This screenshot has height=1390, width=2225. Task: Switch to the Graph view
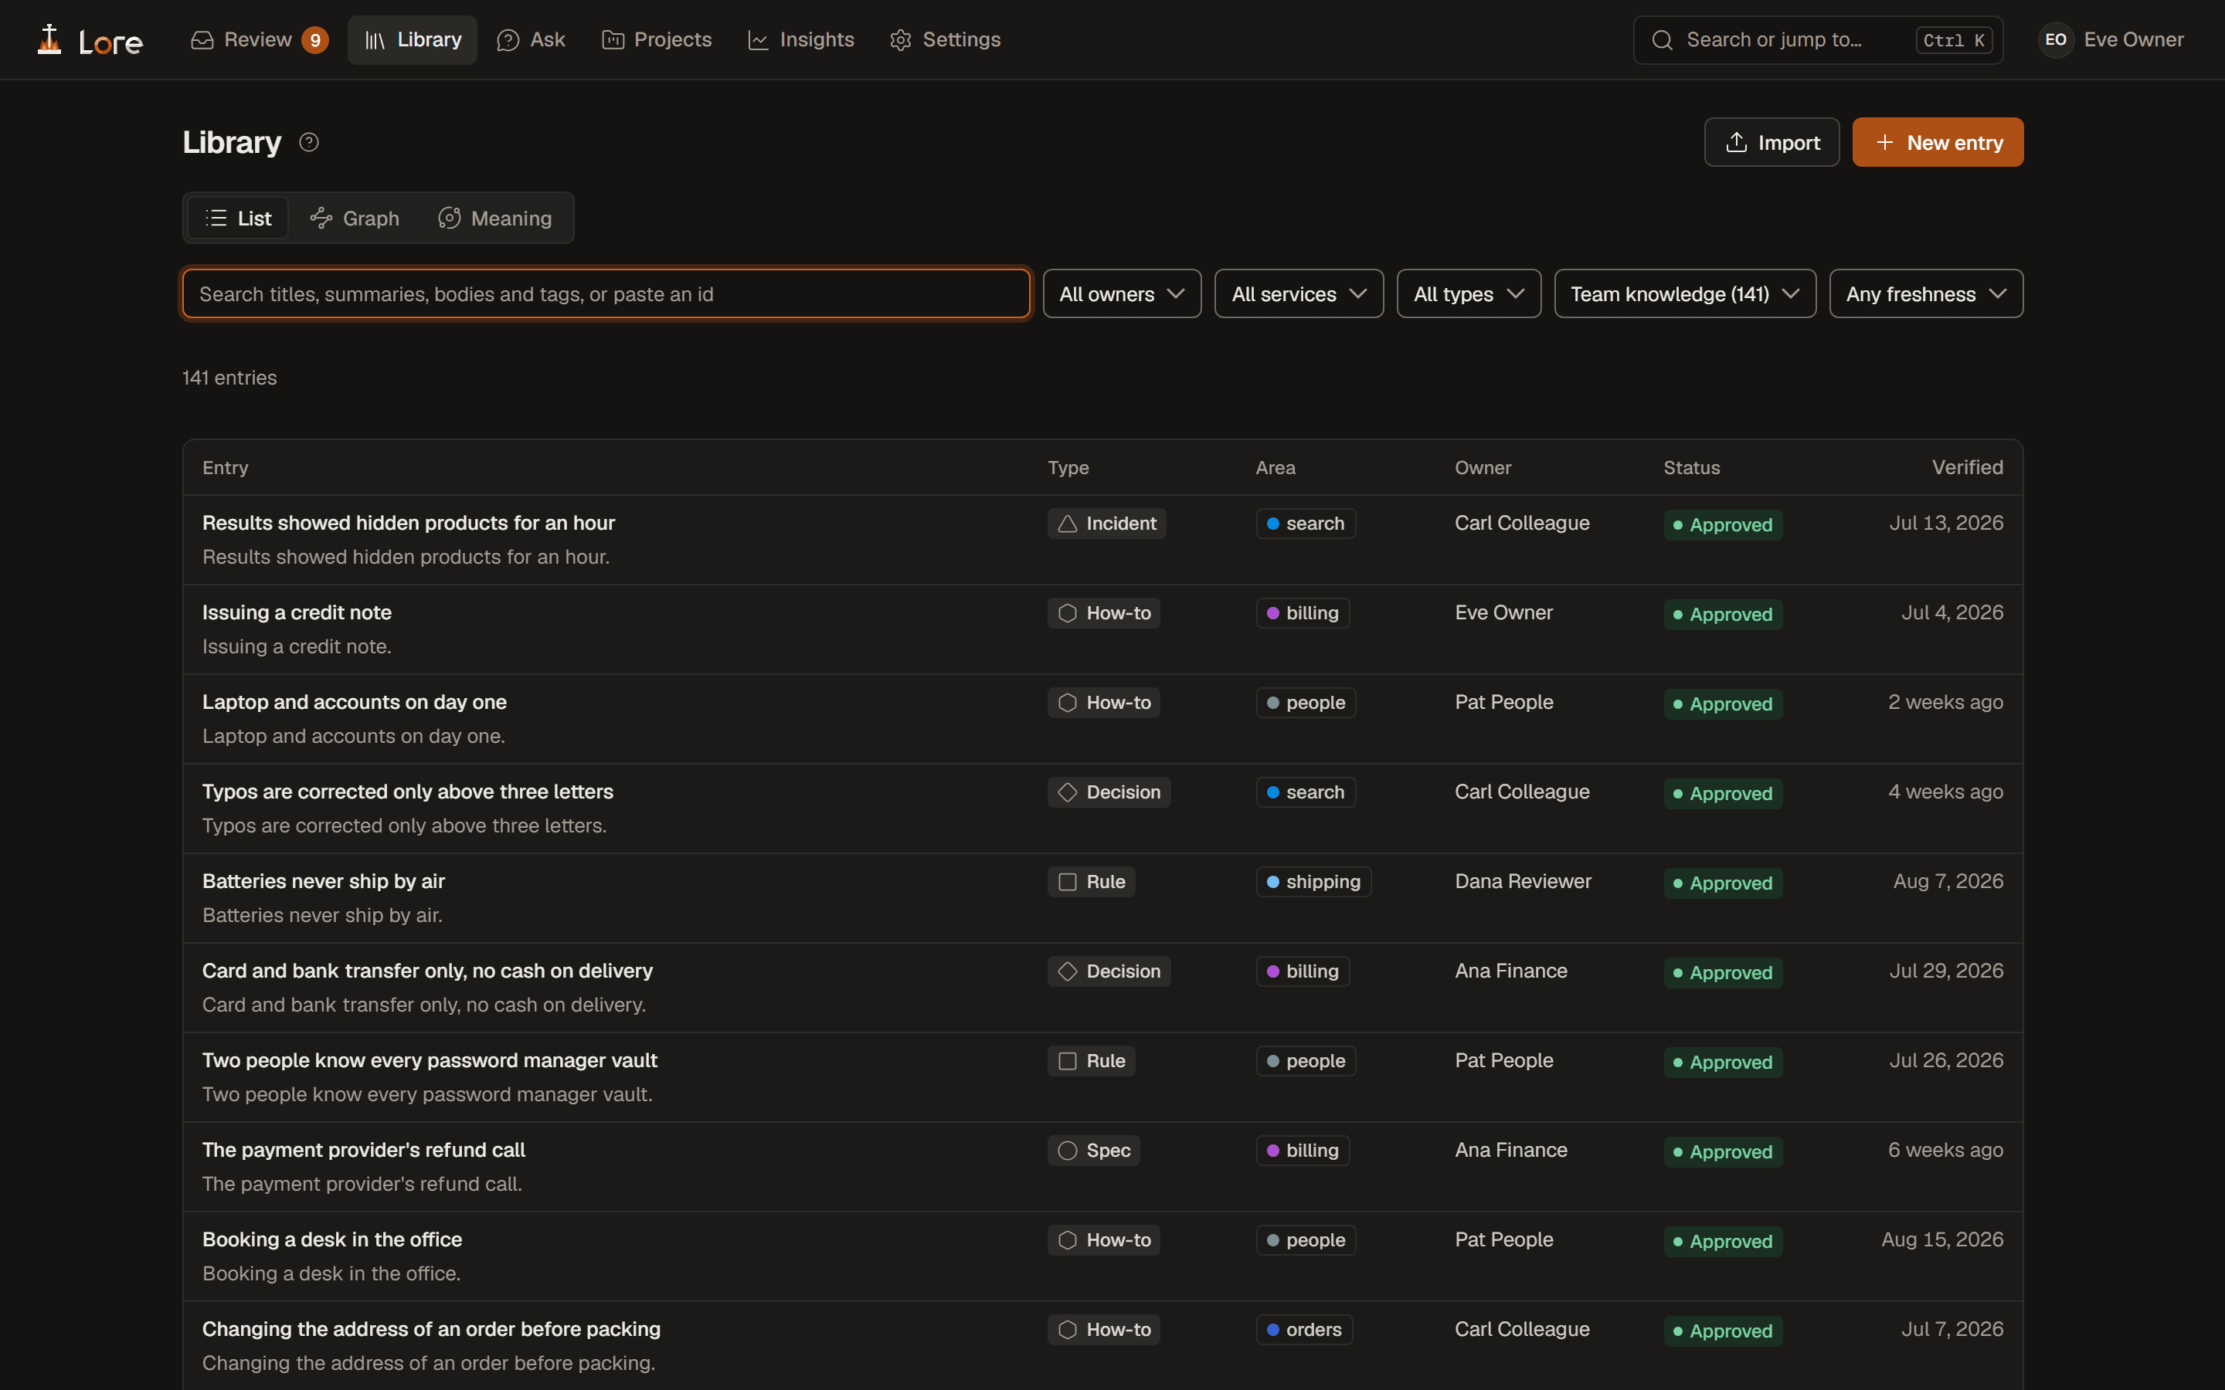pos(355,218)
